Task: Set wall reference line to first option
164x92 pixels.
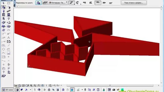Action: [x=98, y=3]
